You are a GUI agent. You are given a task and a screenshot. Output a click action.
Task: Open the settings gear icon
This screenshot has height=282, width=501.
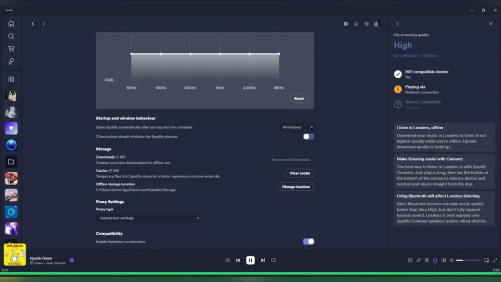coord(345,23)
